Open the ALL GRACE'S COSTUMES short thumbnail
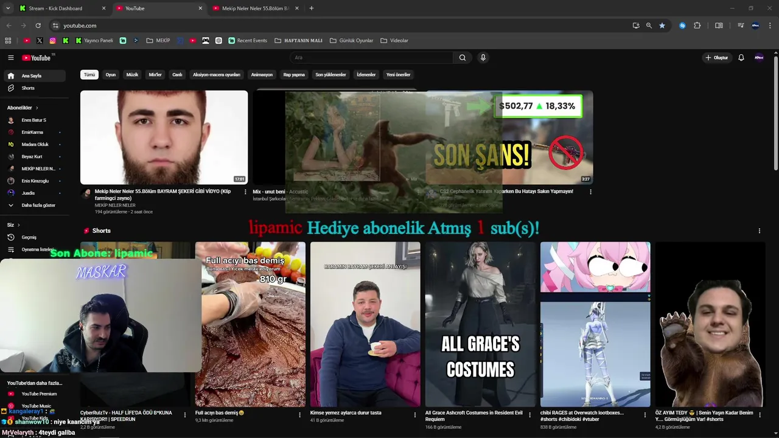Screen dimensions: 779x438 point(480,325)
